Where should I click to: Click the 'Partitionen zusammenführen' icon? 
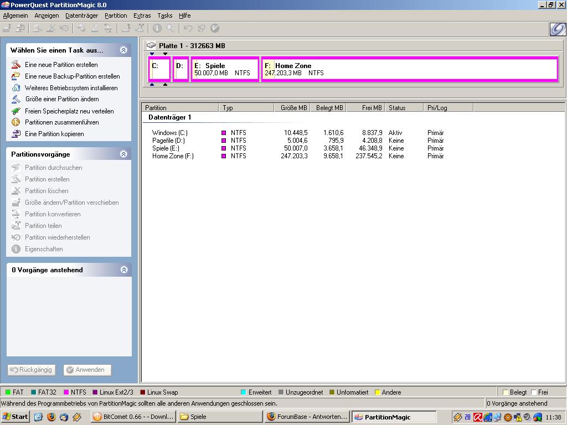point(16,122)
